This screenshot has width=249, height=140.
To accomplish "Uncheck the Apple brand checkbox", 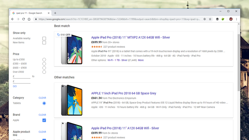I will (x=44, y=120).
